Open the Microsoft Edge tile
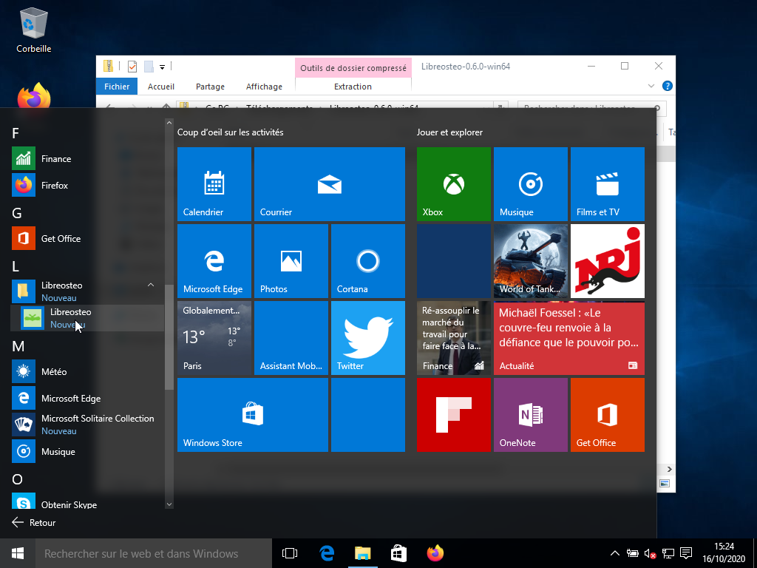This screenshot has height=568, width=757. click(214, 261)
